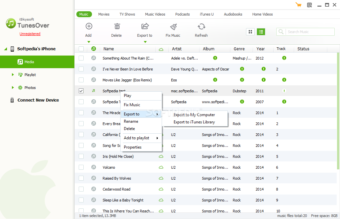Switch to the Movies tab
This screenshot has width=340, height=219.
[x=104, y=14]
